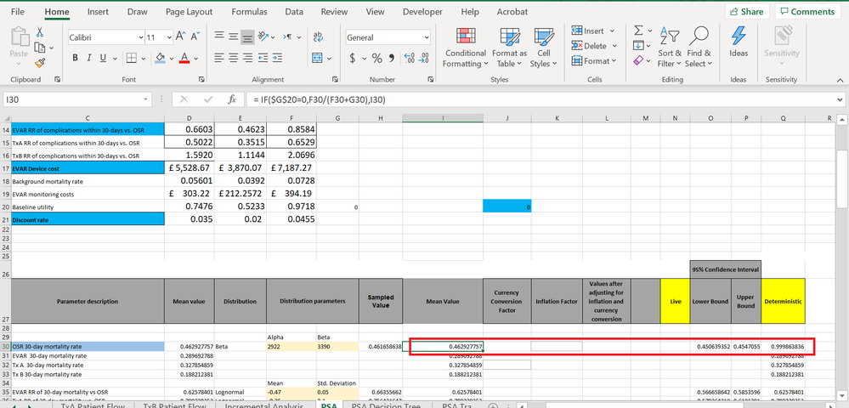Activate the Format Painter brush
Screen dimensions: 849x408
coord(40,62)
